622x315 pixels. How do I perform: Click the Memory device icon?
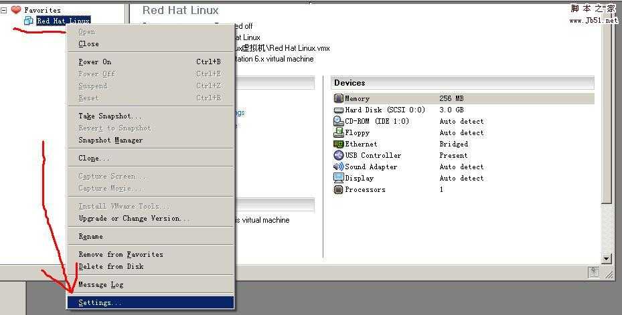tap(338, 98)
